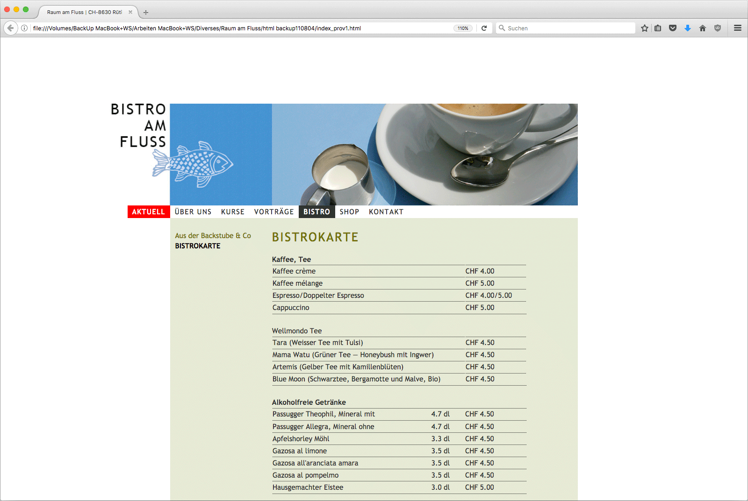Click the browser back arrow button

[x=10, y=28]
